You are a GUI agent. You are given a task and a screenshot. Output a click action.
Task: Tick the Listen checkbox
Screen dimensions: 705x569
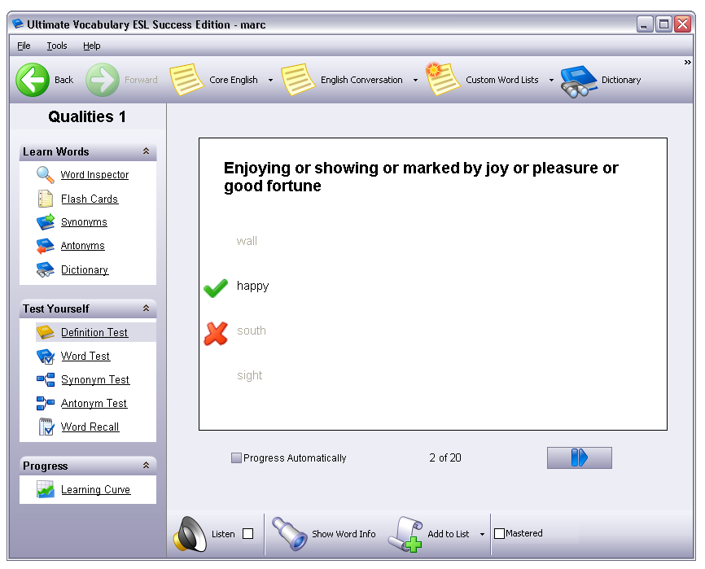pyautogui.click(x=247, y=533)
